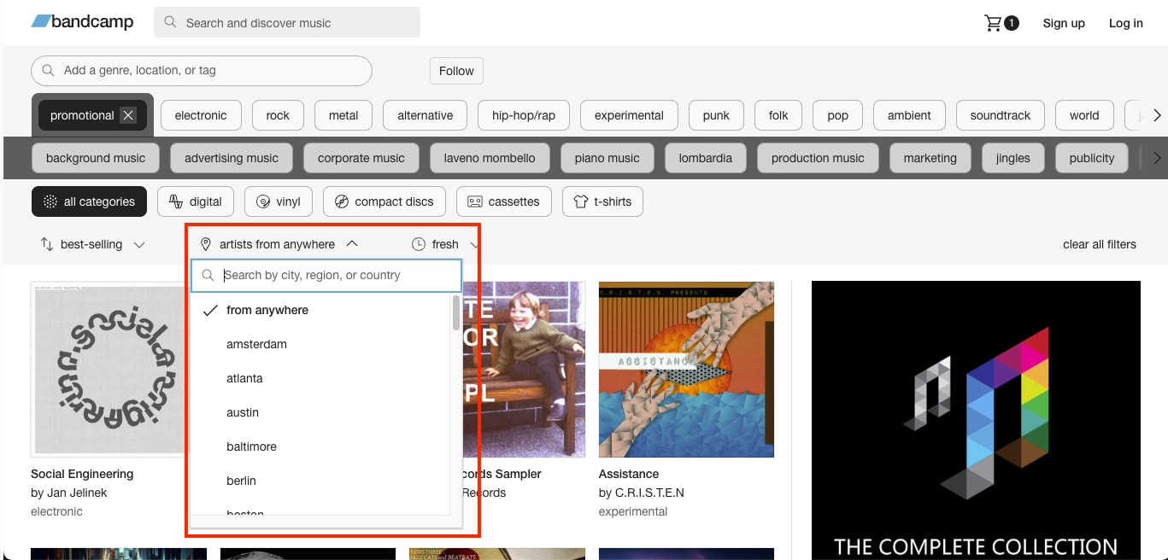
Task: Collapse the artists from anywhere dropdown
Action: point(278,244)
